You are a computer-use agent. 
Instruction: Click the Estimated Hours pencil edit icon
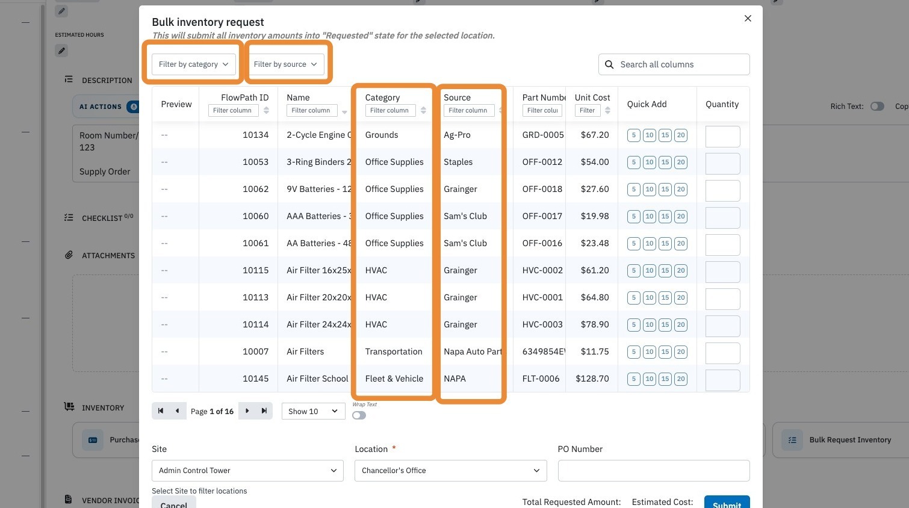click(x=61, y=51)
